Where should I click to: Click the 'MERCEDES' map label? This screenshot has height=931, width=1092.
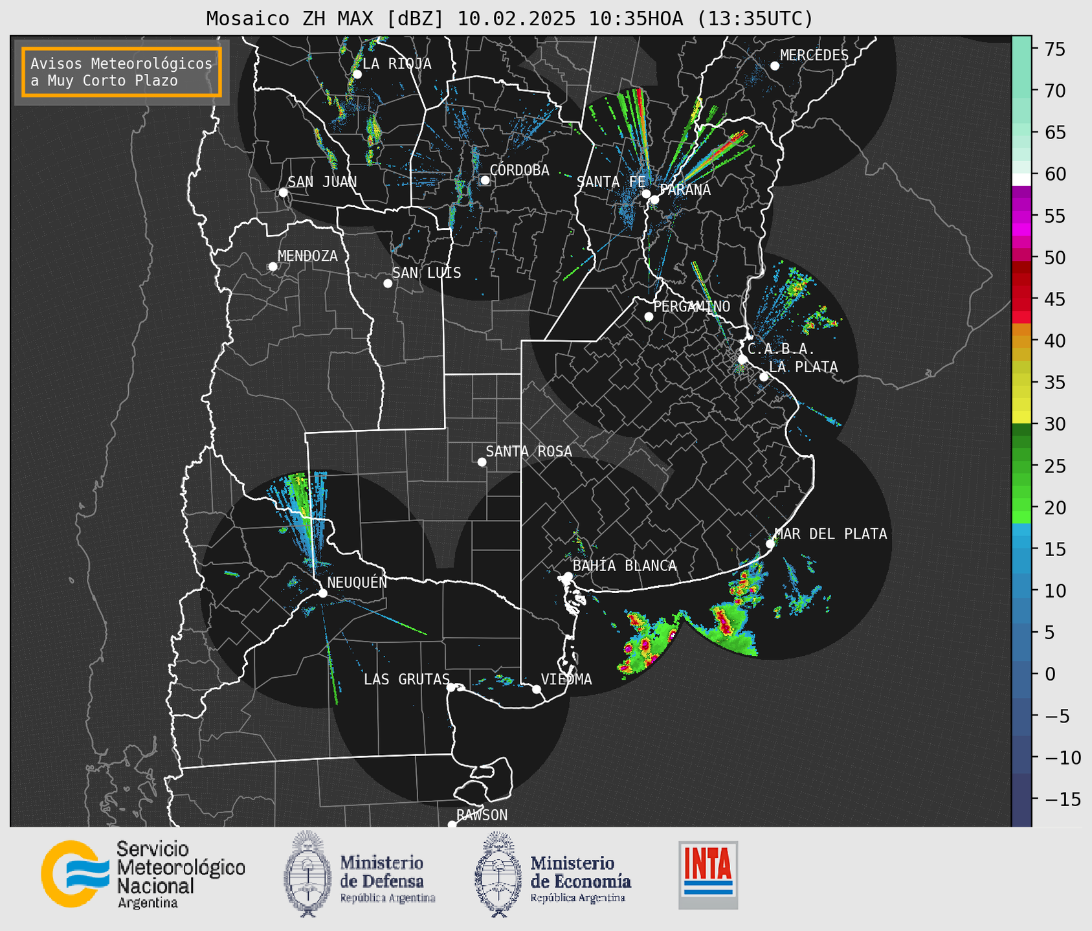tap(814, 56)
